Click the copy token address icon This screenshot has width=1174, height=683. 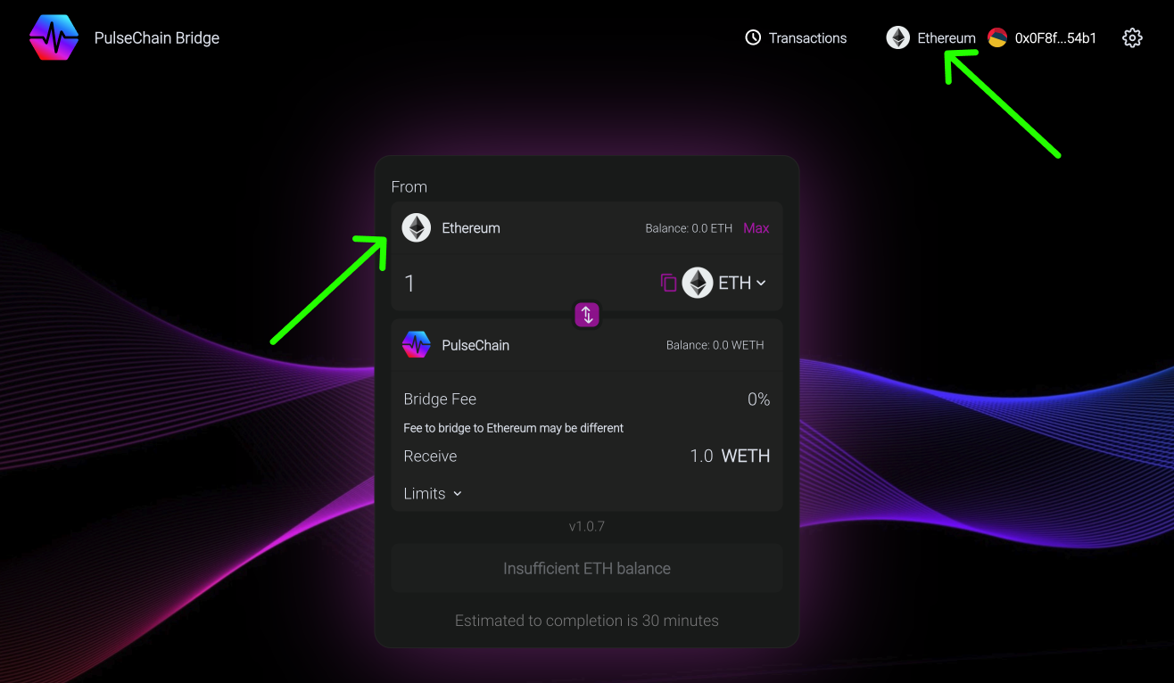click(668, 283)
